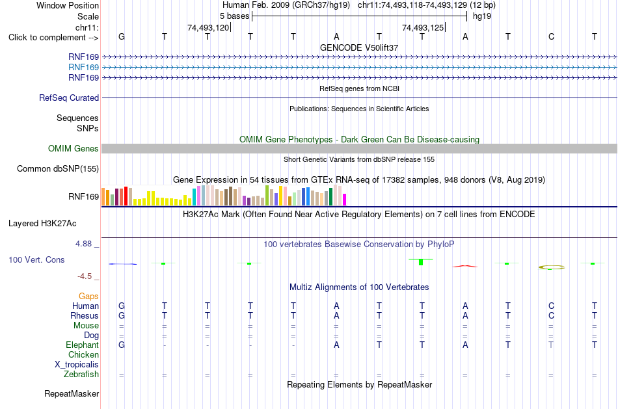Click the dark green bar in the GTEx chart
618x409 pixels.
[330, 196]
